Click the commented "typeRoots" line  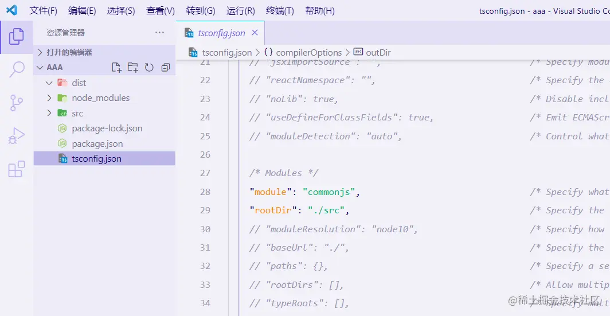(299, 303)
